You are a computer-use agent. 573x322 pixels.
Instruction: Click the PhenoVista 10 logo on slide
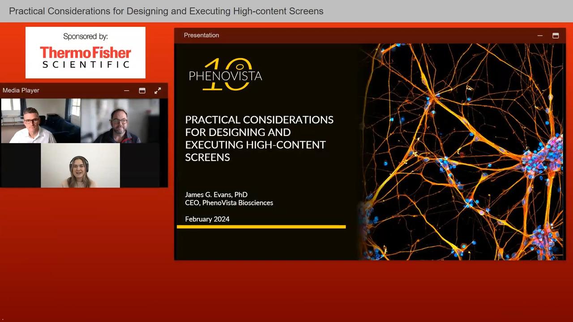tap(225, 74)
